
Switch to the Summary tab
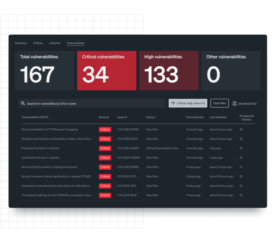(21, 43)
